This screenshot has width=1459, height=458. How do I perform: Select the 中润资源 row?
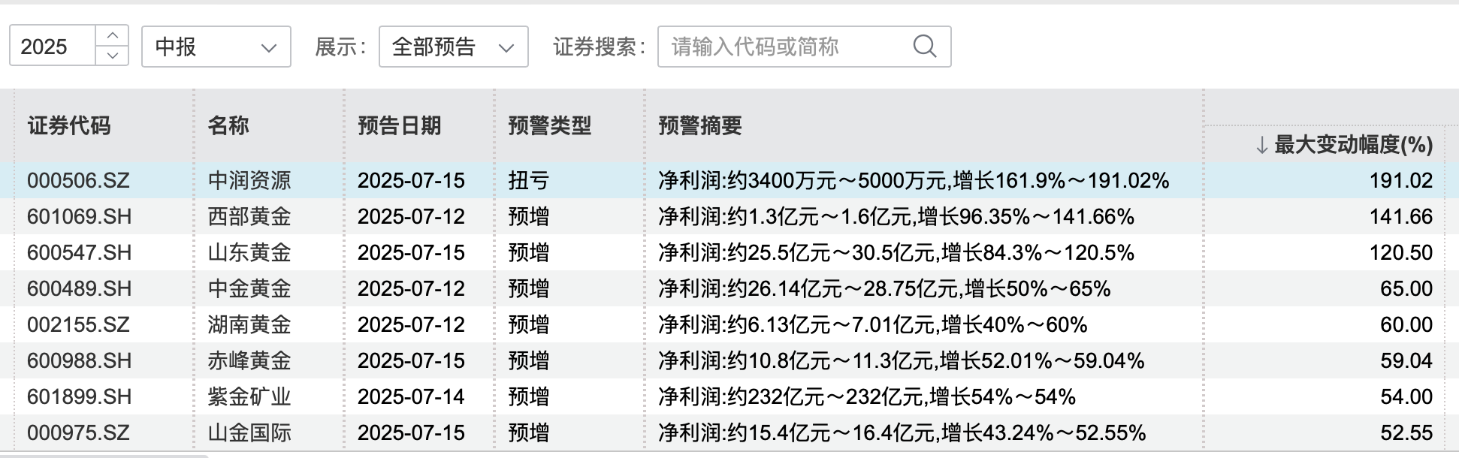pyautogui.click(x=249, y=180)
